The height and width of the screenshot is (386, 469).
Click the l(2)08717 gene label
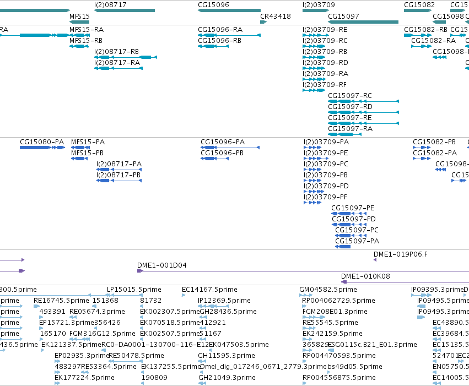[x=110, y=5]
